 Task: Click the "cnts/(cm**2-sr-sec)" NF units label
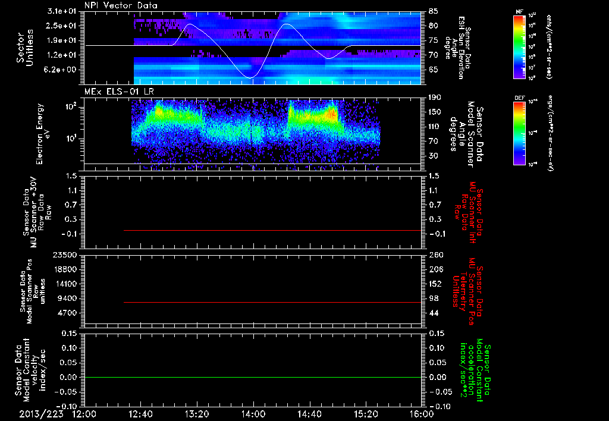pos(549,46)
